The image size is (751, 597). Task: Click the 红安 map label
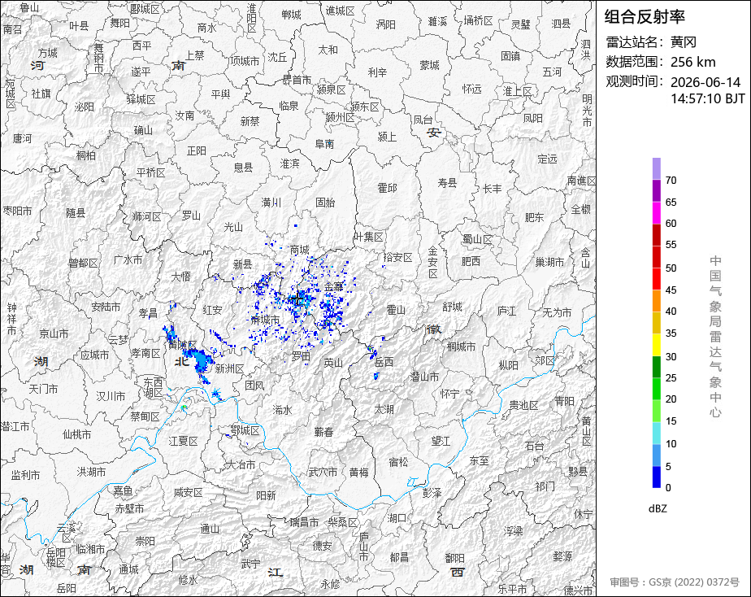point(212,310)
